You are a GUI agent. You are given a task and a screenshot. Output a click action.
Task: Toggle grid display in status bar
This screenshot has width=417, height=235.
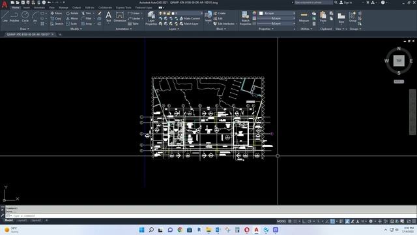290,221
